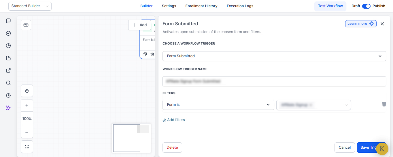Screen dimensions: 393x157
Task: Open the Form Submitted trigger dropdown
Action: 274,56
